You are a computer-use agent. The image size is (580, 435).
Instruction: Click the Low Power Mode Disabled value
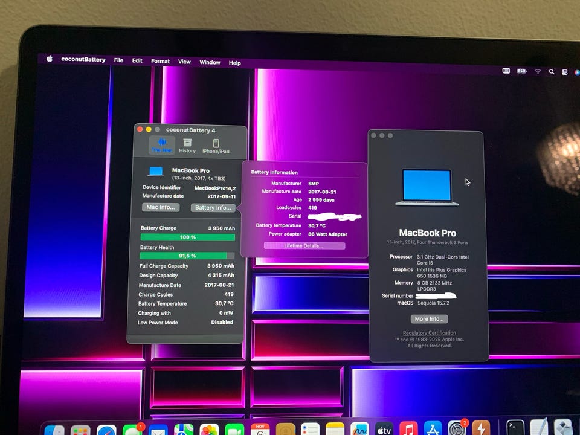[222, 322]
